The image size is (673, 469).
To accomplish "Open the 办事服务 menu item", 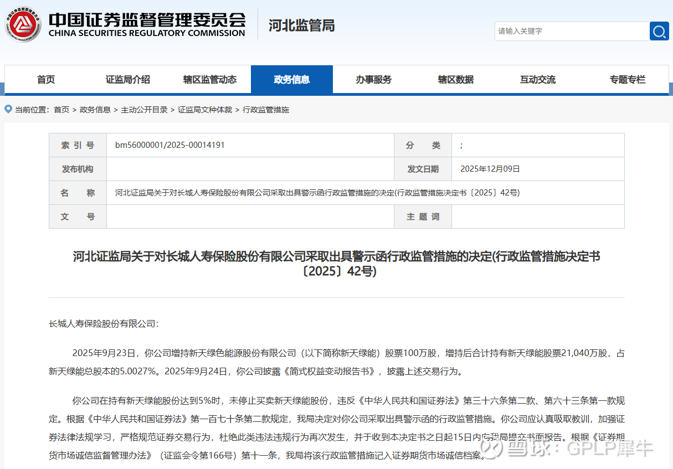I will pyautogui.click(x=374, y=80).
